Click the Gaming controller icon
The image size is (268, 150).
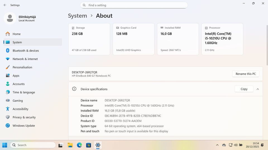pos(8,101)
